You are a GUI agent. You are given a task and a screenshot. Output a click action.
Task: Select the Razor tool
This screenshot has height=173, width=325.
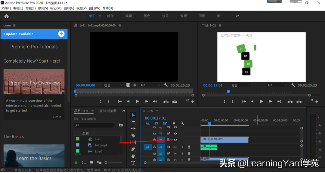click(133, 135)
